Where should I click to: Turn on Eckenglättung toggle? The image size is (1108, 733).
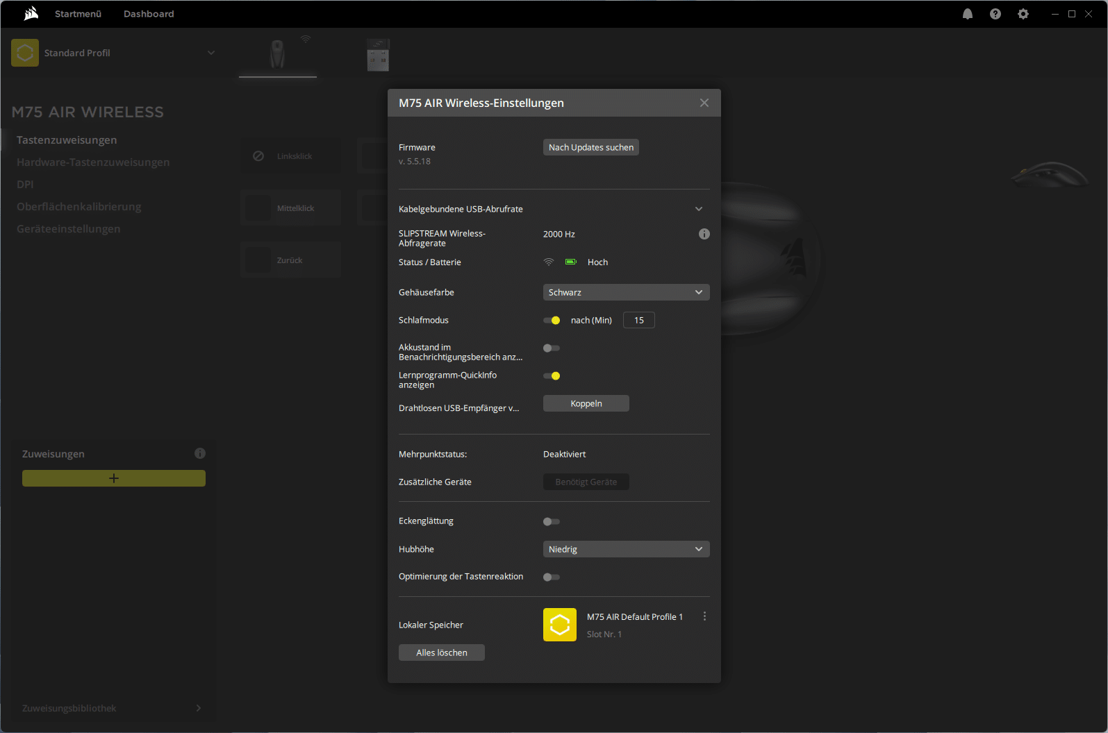coord(552,521)
